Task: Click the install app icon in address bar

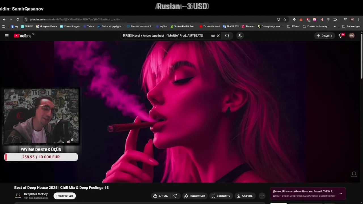Action: pos(278,20)
